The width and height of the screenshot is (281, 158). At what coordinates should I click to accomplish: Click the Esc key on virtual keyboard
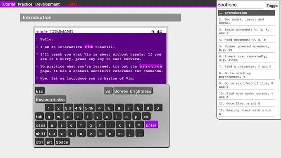(x=40, y=91)
